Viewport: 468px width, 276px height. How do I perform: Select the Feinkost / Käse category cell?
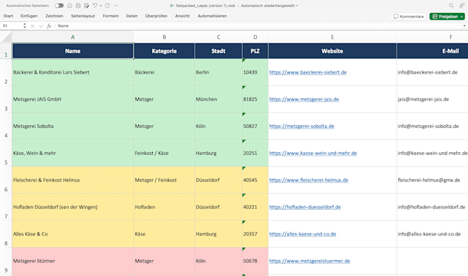(164, 153)
